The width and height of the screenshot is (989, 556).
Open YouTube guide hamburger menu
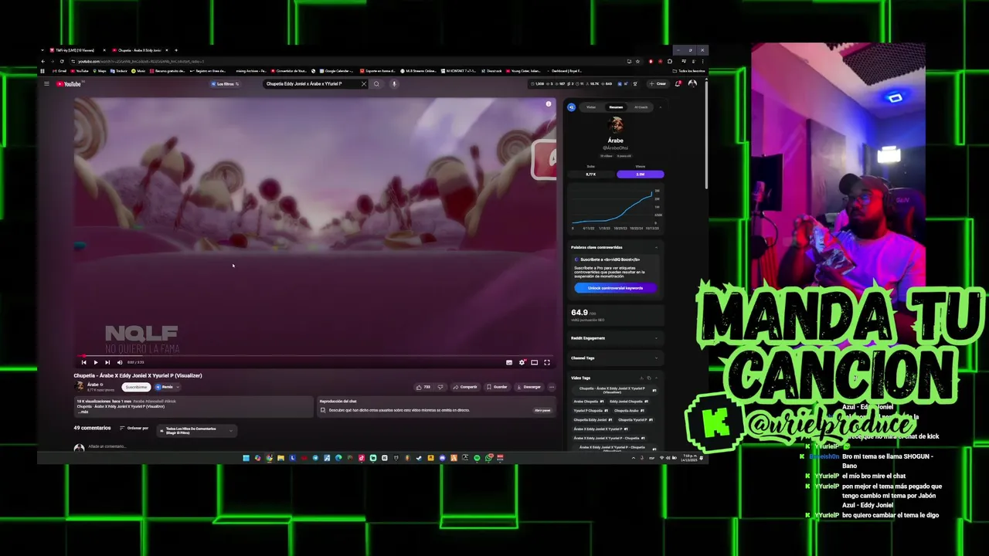click(x=46, y=83)
